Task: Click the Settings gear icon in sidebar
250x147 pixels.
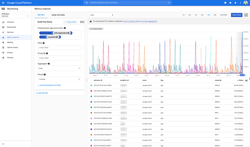Action: pos(3,58)
